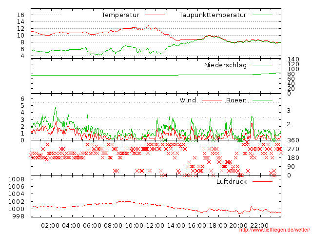Click the 16 temperature axis value
312x234 pixels.
(20, 15)
